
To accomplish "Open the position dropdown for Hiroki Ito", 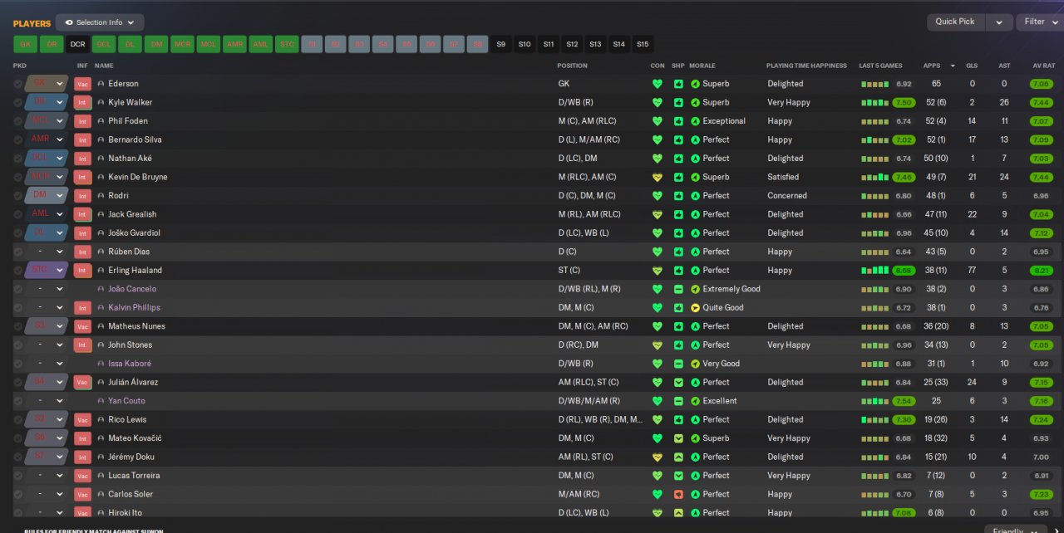I will point(60,513).
